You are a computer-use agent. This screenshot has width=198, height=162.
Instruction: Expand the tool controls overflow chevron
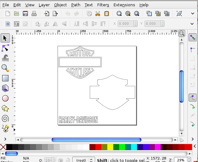pos(192,24)
